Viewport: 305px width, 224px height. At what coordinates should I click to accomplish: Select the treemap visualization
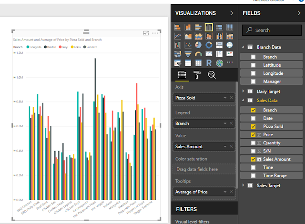click(x=219, y=45)
